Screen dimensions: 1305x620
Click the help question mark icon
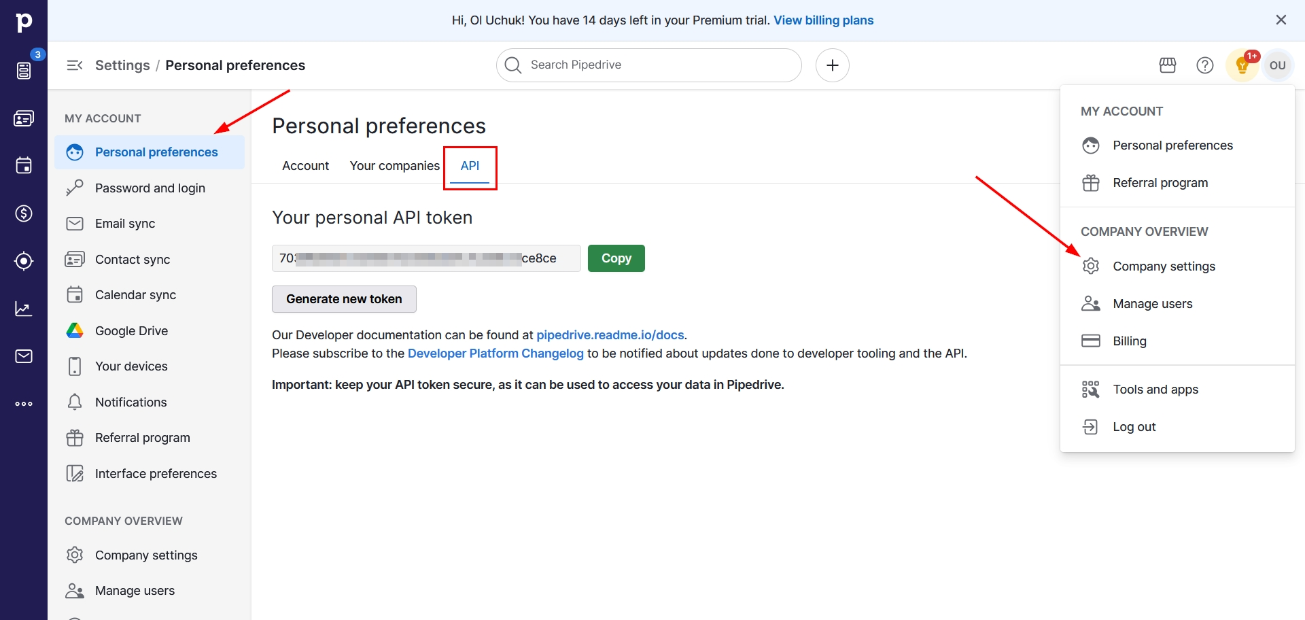point(1205,65)
